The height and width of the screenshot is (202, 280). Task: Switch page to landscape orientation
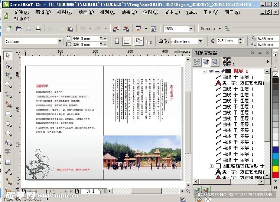coord(127,42)
